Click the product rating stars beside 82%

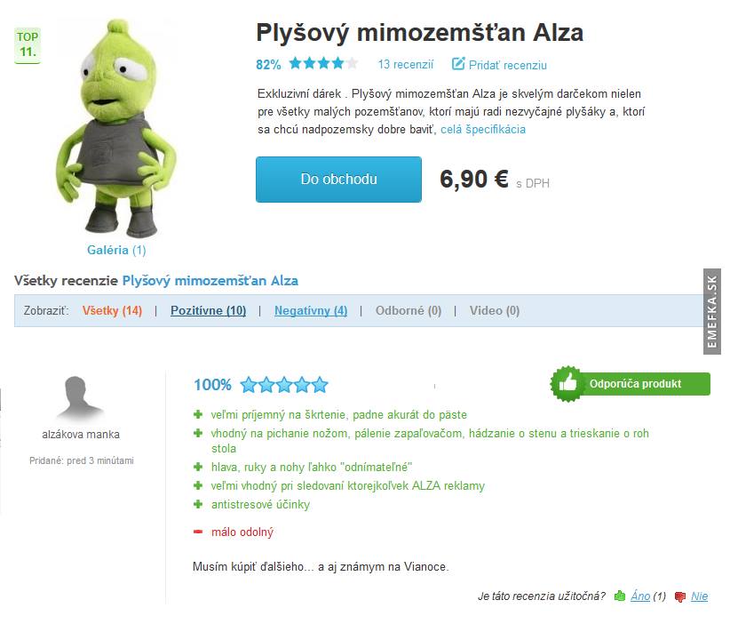point(323,63)
